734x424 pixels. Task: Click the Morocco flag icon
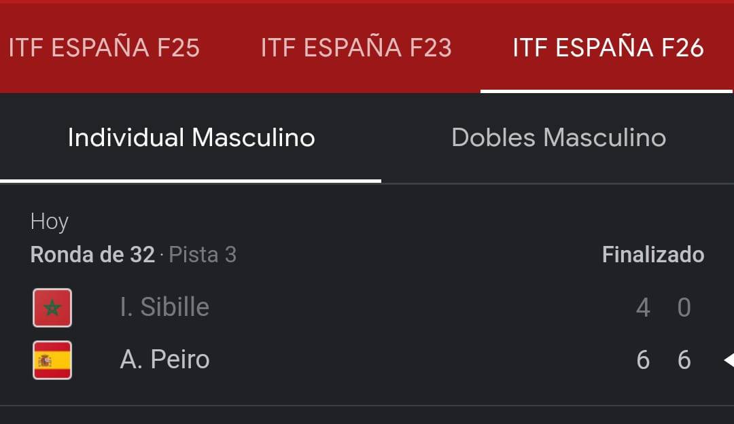click(x=52, y=308)
